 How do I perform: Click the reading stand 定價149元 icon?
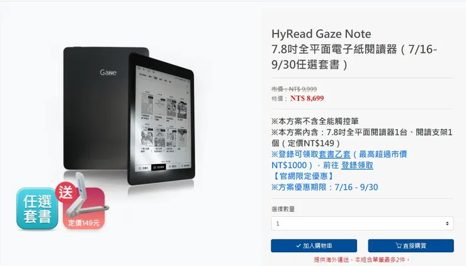point(84,209)
